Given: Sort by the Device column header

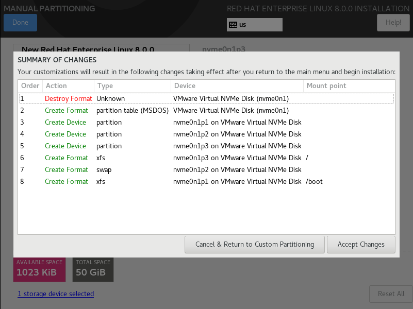Looking at the screenshot, I should pyautogui.click(x=237, y=85).
